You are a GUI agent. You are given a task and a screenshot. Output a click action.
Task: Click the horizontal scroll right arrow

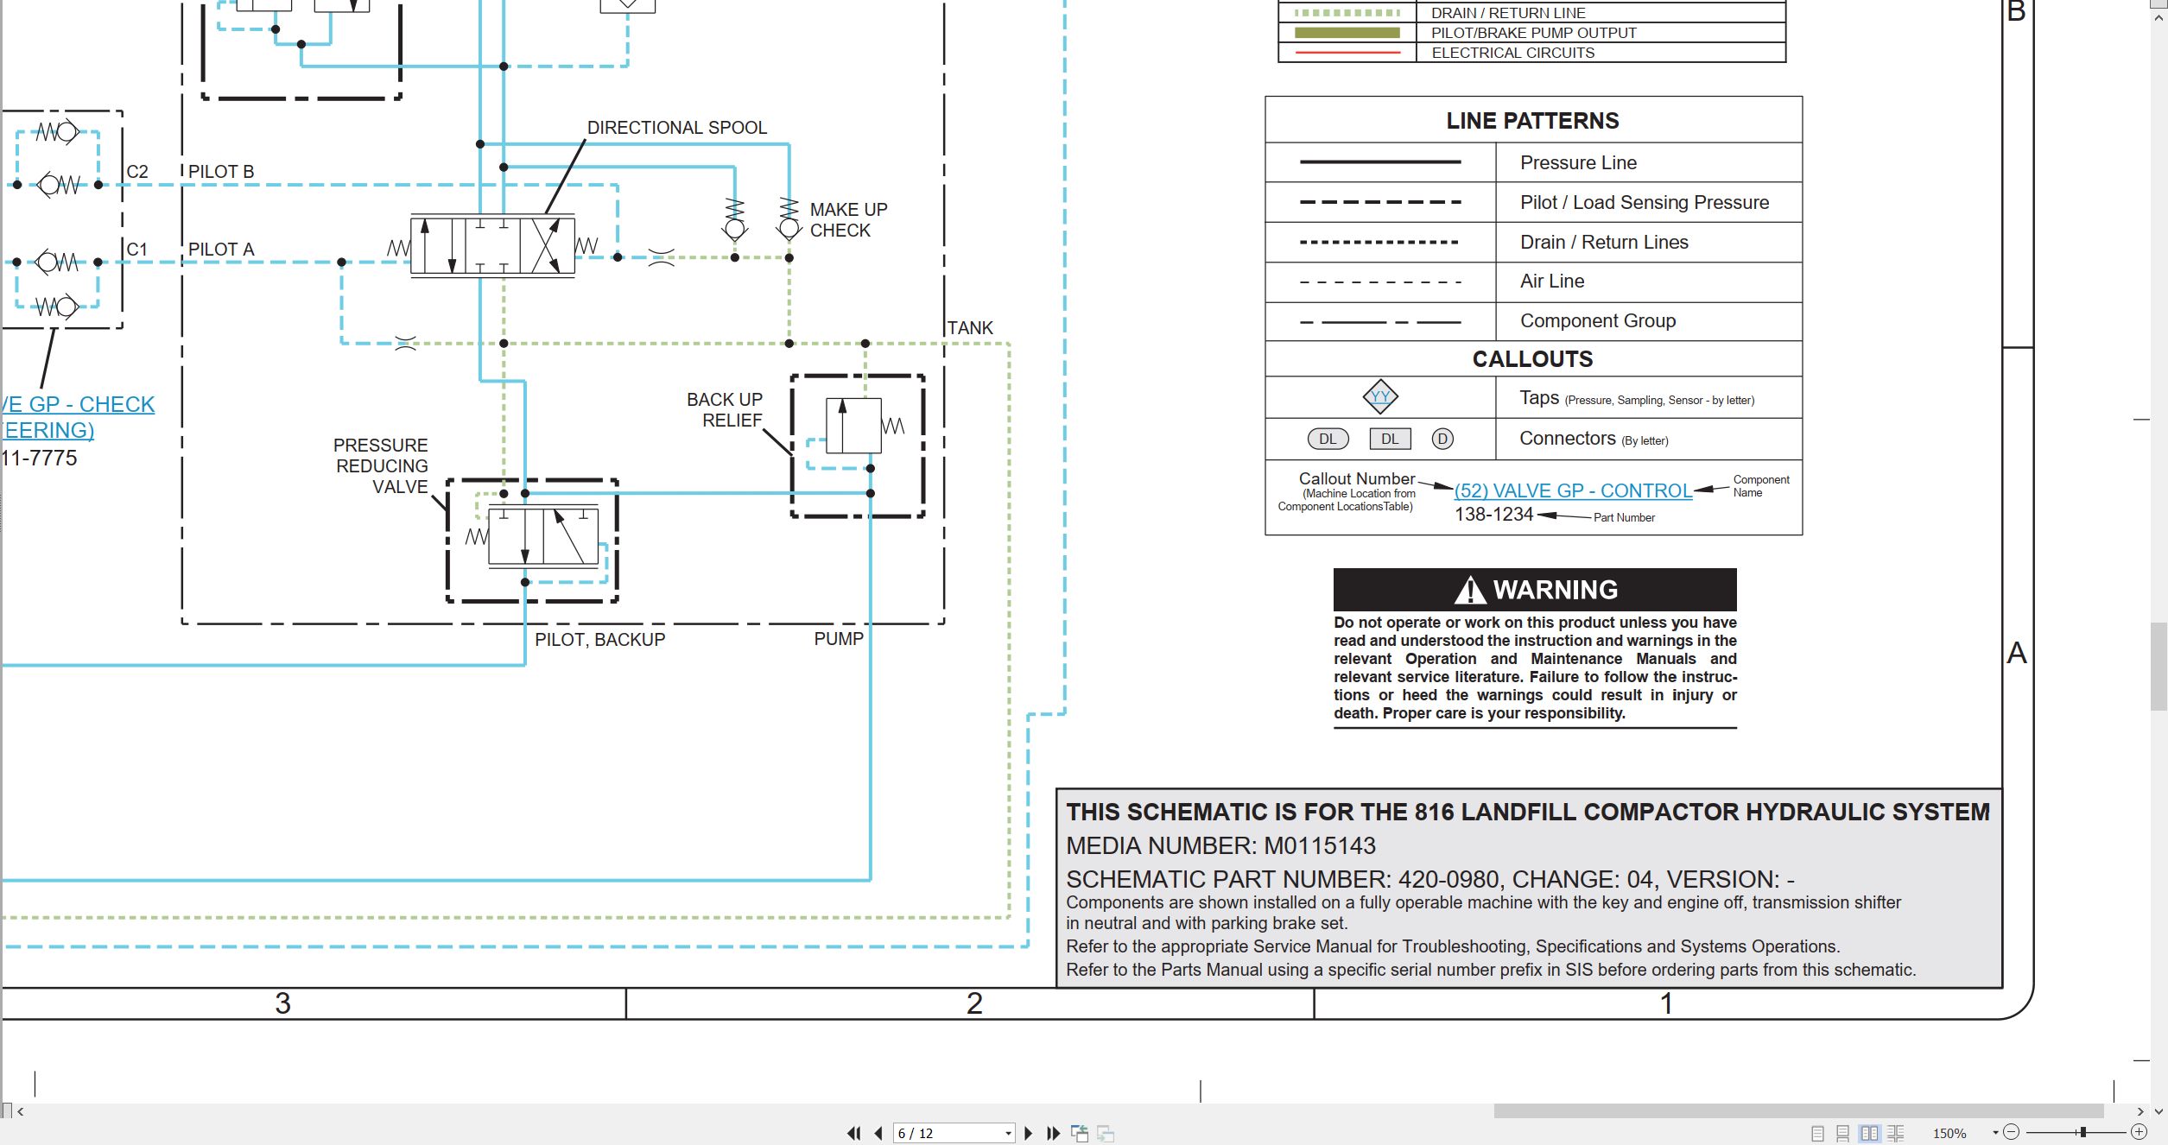coord(2140,1111)
